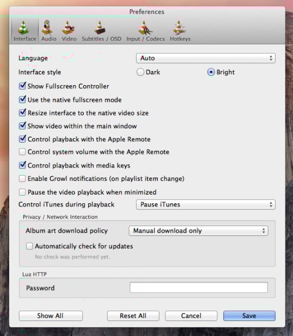Open the Language dropdown set to Auto

point(206,58)
